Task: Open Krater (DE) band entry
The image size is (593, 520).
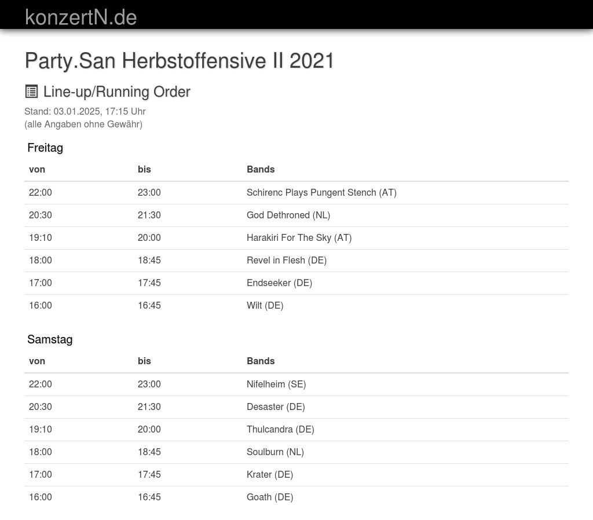Action: pyautogui.click(x=269, y=474)
